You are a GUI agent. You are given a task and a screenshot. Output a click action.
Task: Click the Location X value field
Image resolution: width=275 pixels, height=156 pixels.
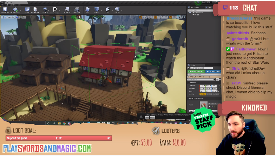click(202, 86)
